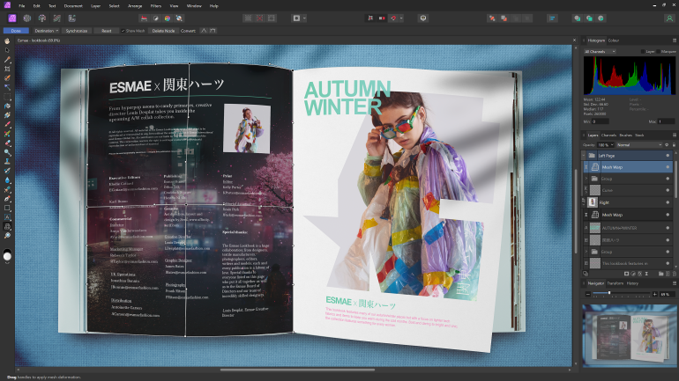Viewport: 679px width, 381px height.
Task: Select the Crop tool
Action: tap(7, 69)
